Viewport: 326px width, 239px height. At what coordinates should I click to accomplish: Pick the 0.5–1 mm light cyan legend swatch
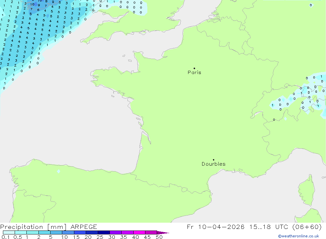pos(21,232)
